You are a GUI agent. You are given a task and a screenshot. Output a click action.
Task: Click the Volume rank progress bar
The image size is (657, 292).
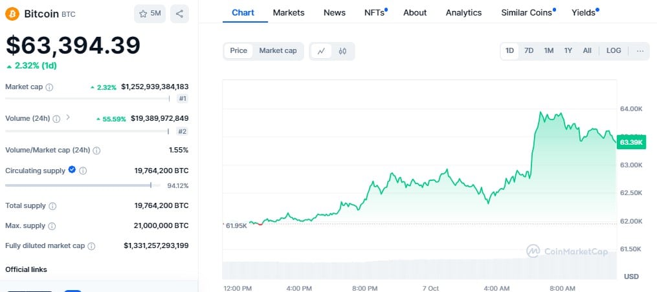[x=87, y=131]
